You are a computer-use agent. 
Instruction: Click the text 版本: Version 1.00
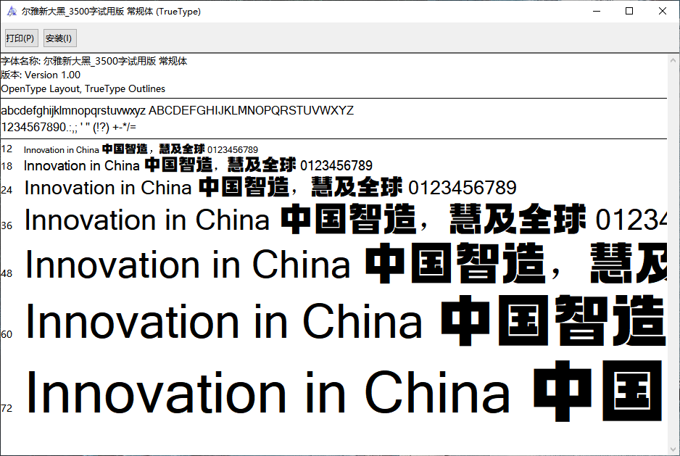tap(41, 75)
